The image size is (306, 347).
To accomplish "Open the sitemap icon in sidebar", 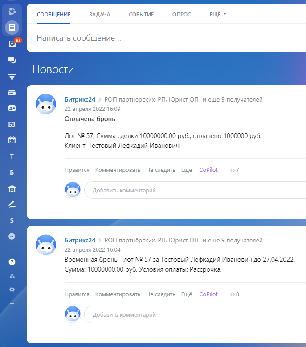I will 12,276.
